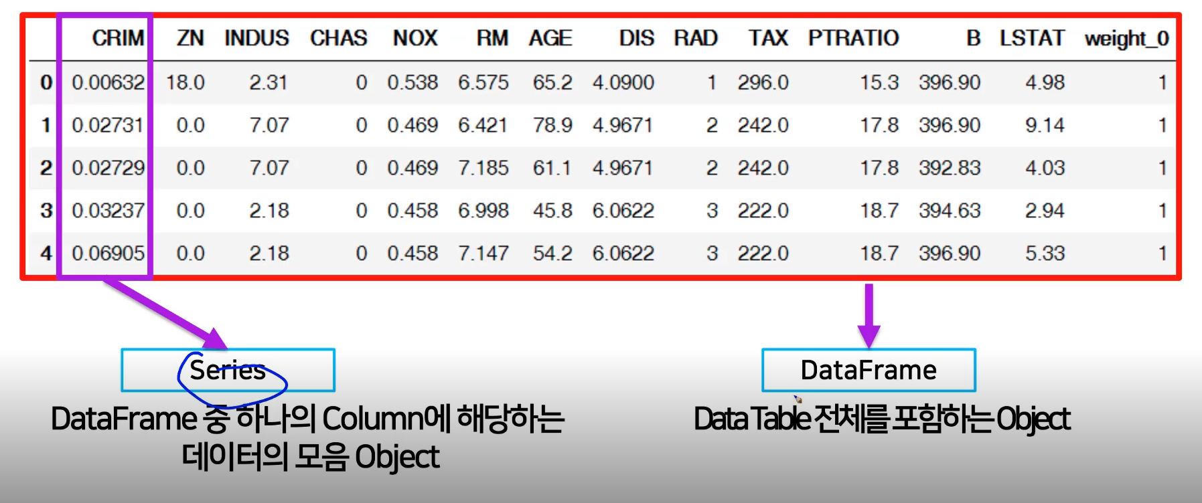Select the row index 0 label
Viewport: 1202px width, 503px height.
coord(46,82)
